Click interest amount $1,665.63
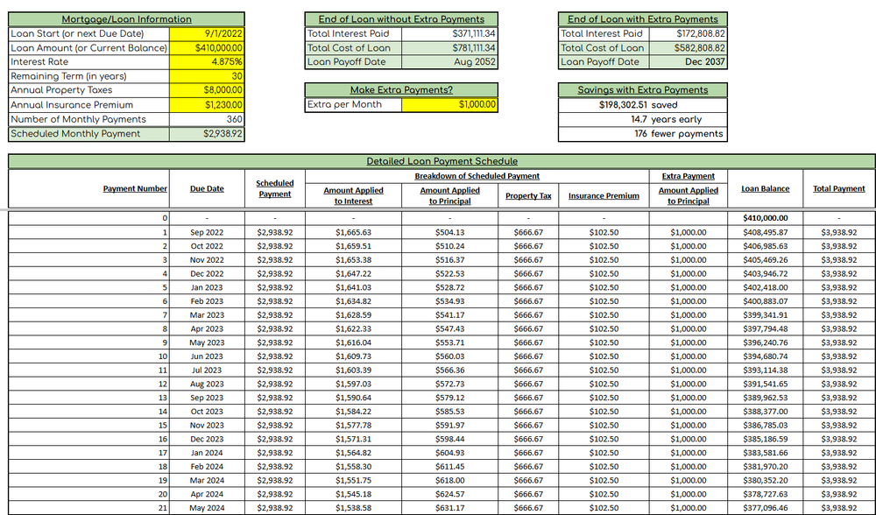This screenshot has height=515, width=876. (x=354, y=232)
